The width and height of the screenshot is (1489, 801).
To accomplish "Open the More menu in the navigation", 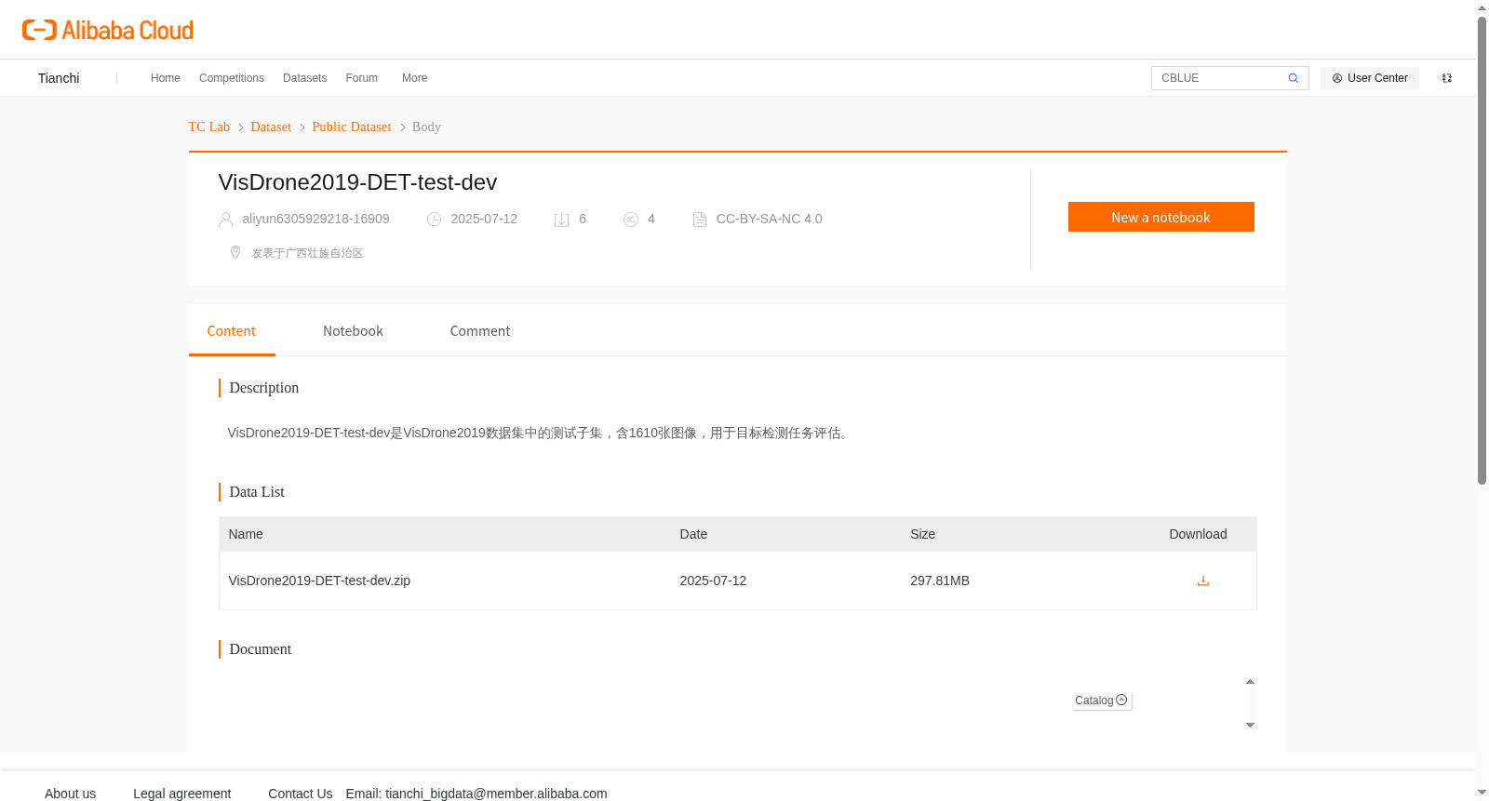I will (x=414, y=78).
